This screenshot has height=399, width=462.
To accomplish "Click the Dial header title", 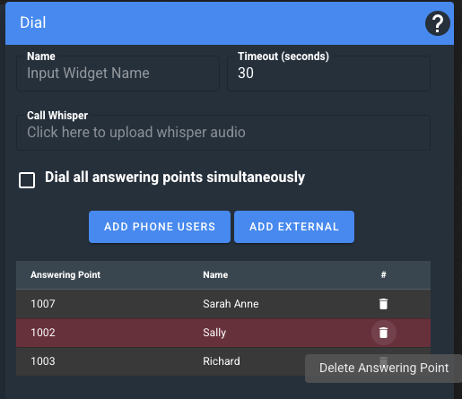I will click(x=33, y=22).
